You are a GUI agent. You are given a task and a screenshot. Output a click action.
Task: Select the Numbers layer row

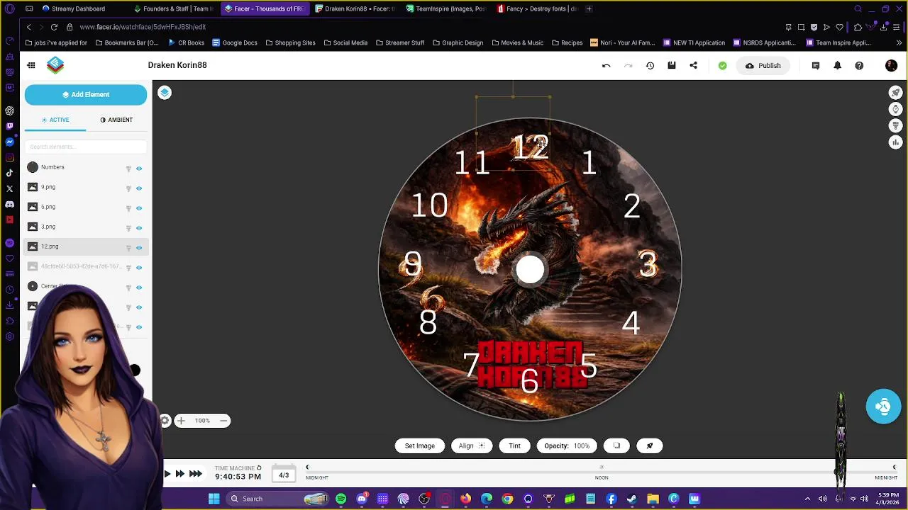85,167
